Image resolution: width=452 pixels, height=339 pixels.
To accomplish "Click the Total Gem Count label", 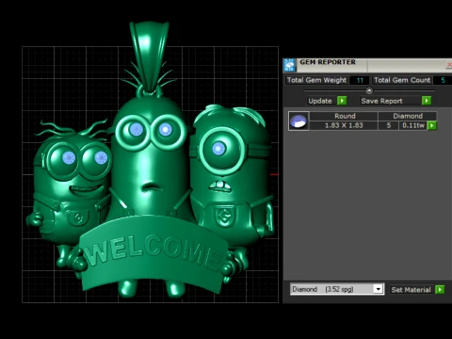I will 402,80.
